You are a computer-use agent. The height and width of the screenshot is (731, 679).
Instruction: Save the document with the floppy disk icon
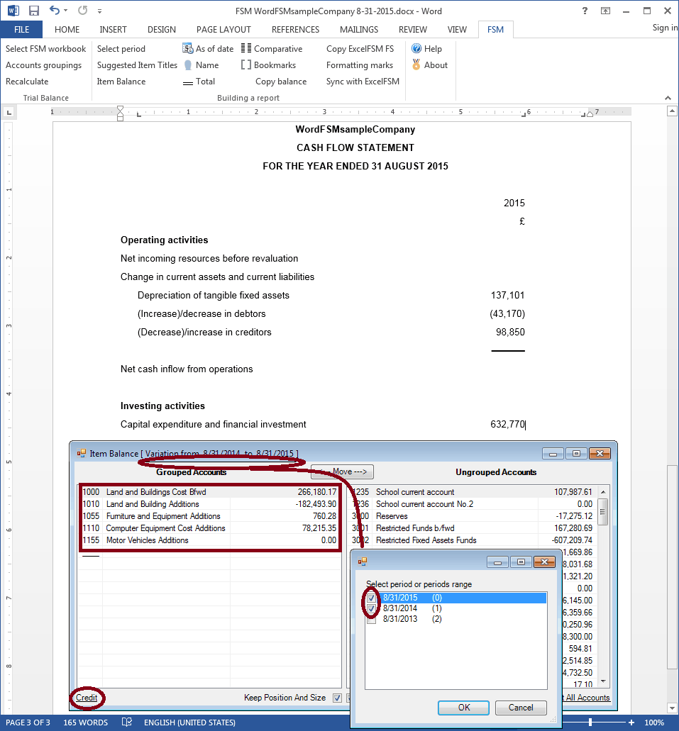(34, 10)
